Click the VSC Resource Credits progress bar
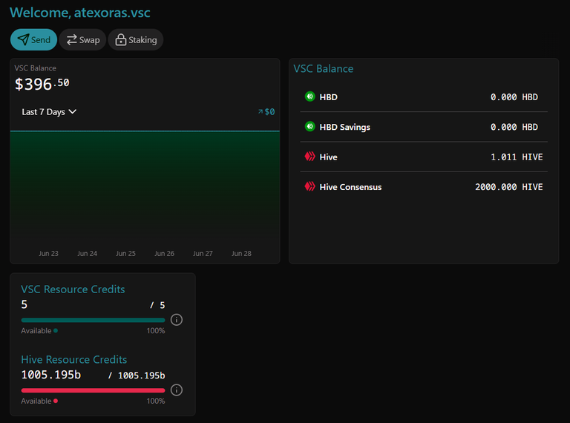This screenshot has height=423, width=570. pos(93,320)
